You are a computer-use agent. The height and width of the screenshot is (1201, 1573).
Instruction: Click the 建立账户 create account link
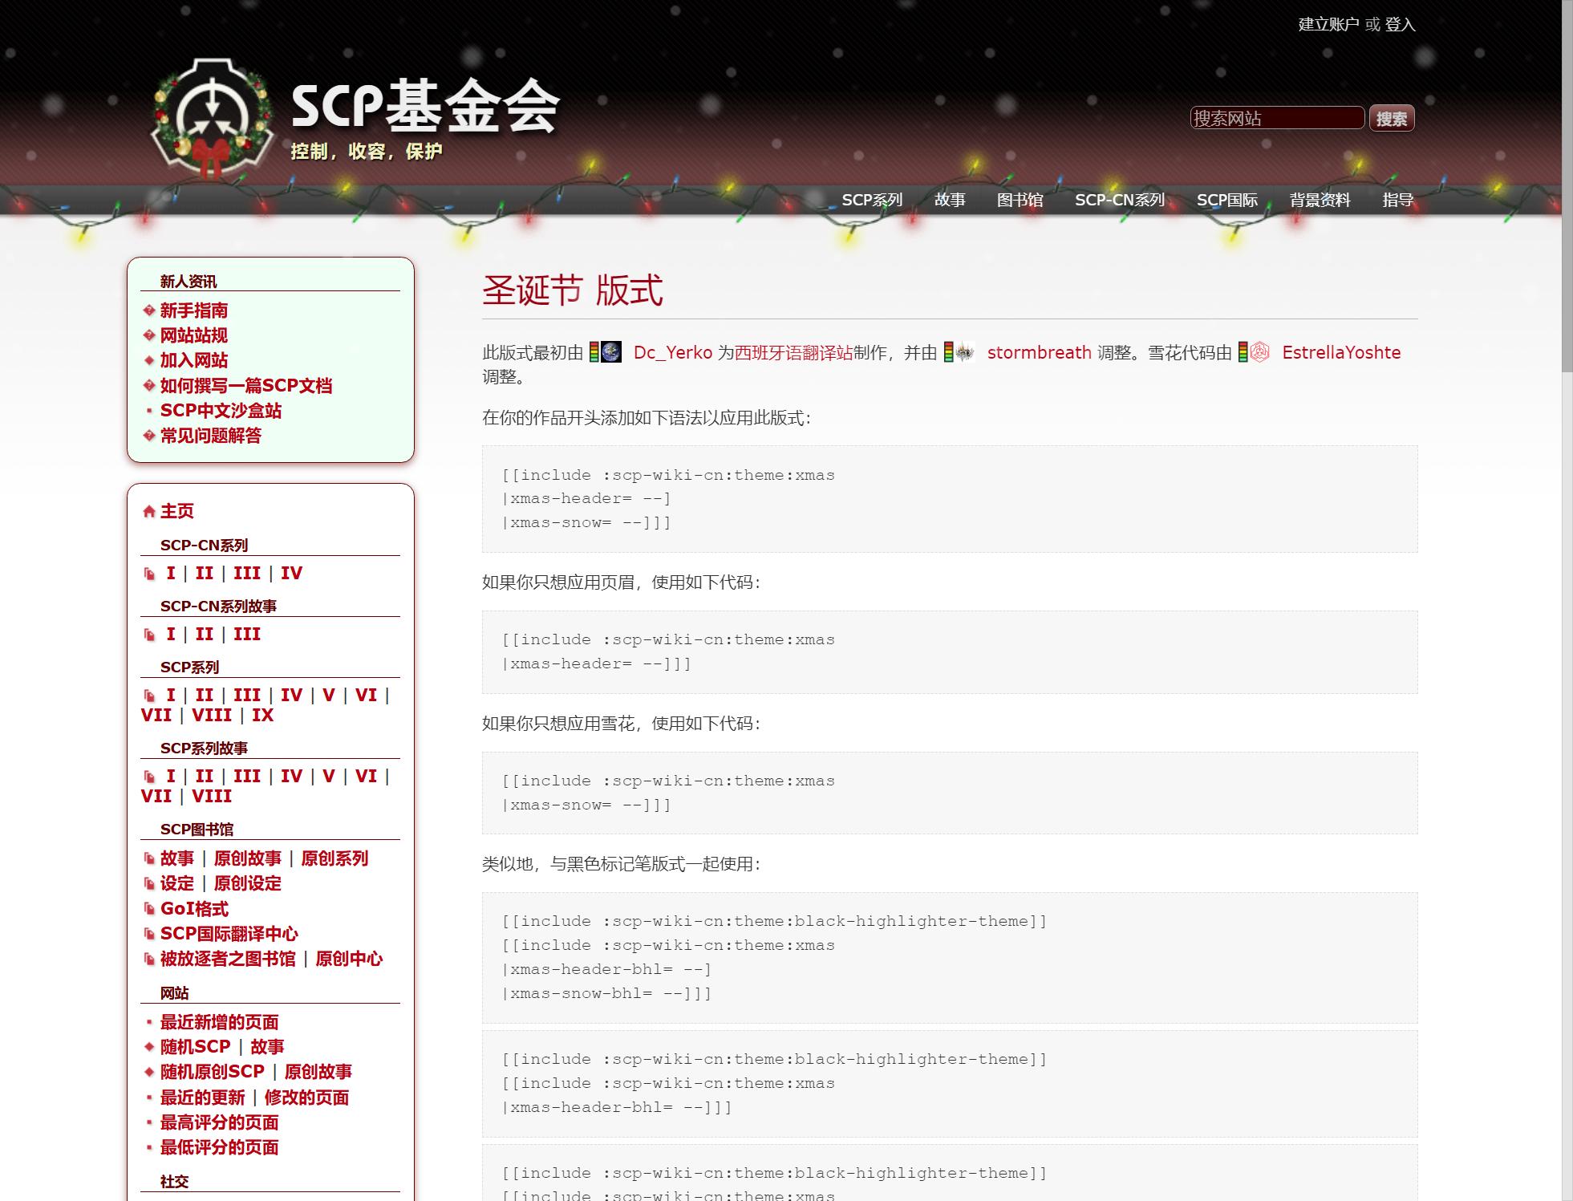click(x=1328, y=24)
